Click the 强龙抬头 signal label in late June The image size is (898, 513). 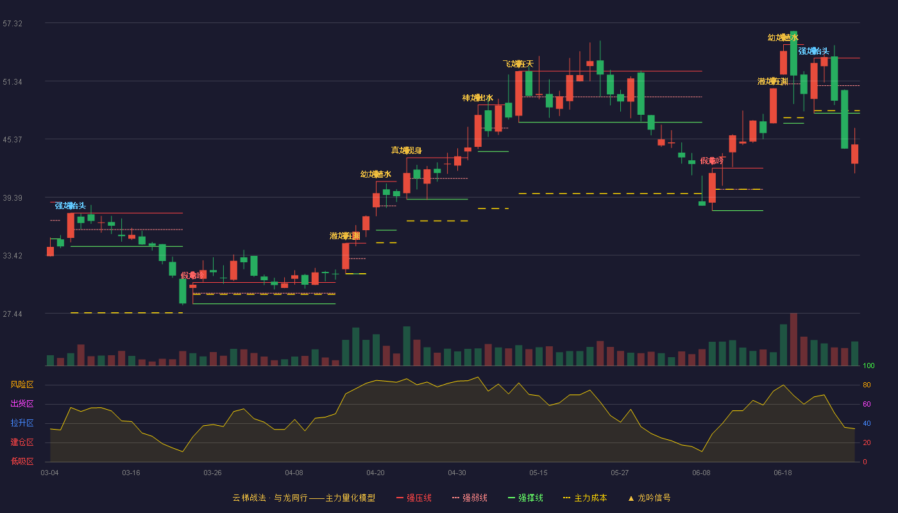[x=814, y=51]
